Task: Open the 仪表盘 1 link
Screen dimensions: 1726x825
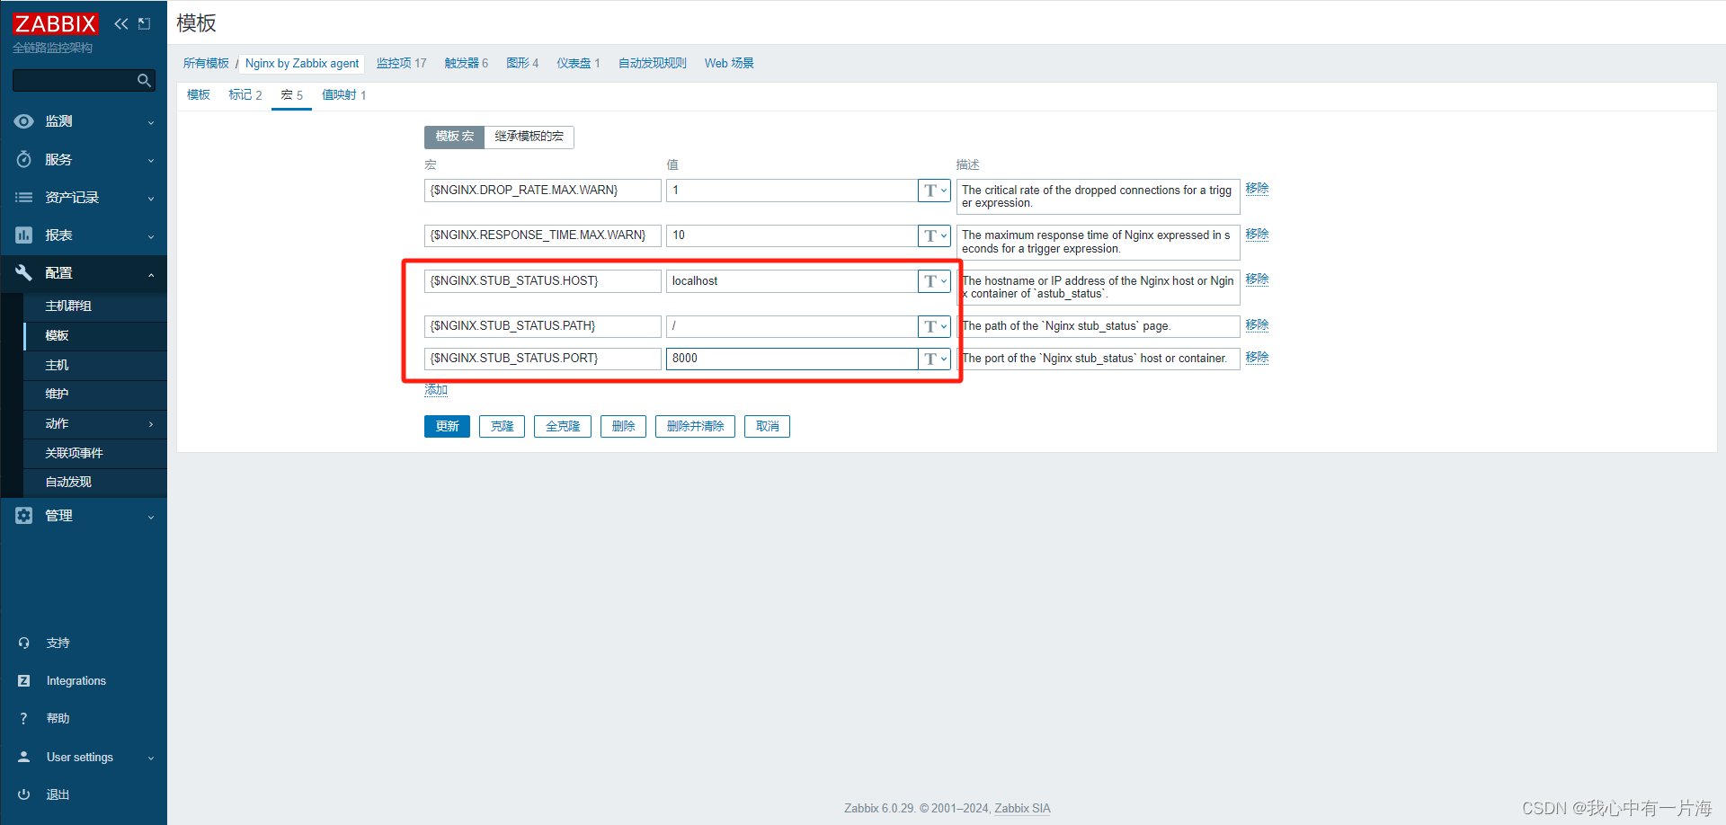Action: [x=578, y=63]
